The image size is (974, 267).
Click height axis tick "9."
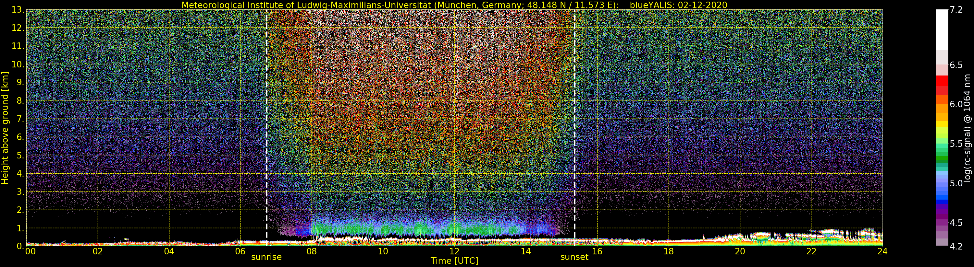click(x=20, y=82)
